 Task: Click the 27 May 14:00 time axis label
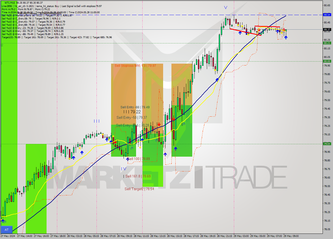click(24, 236)
